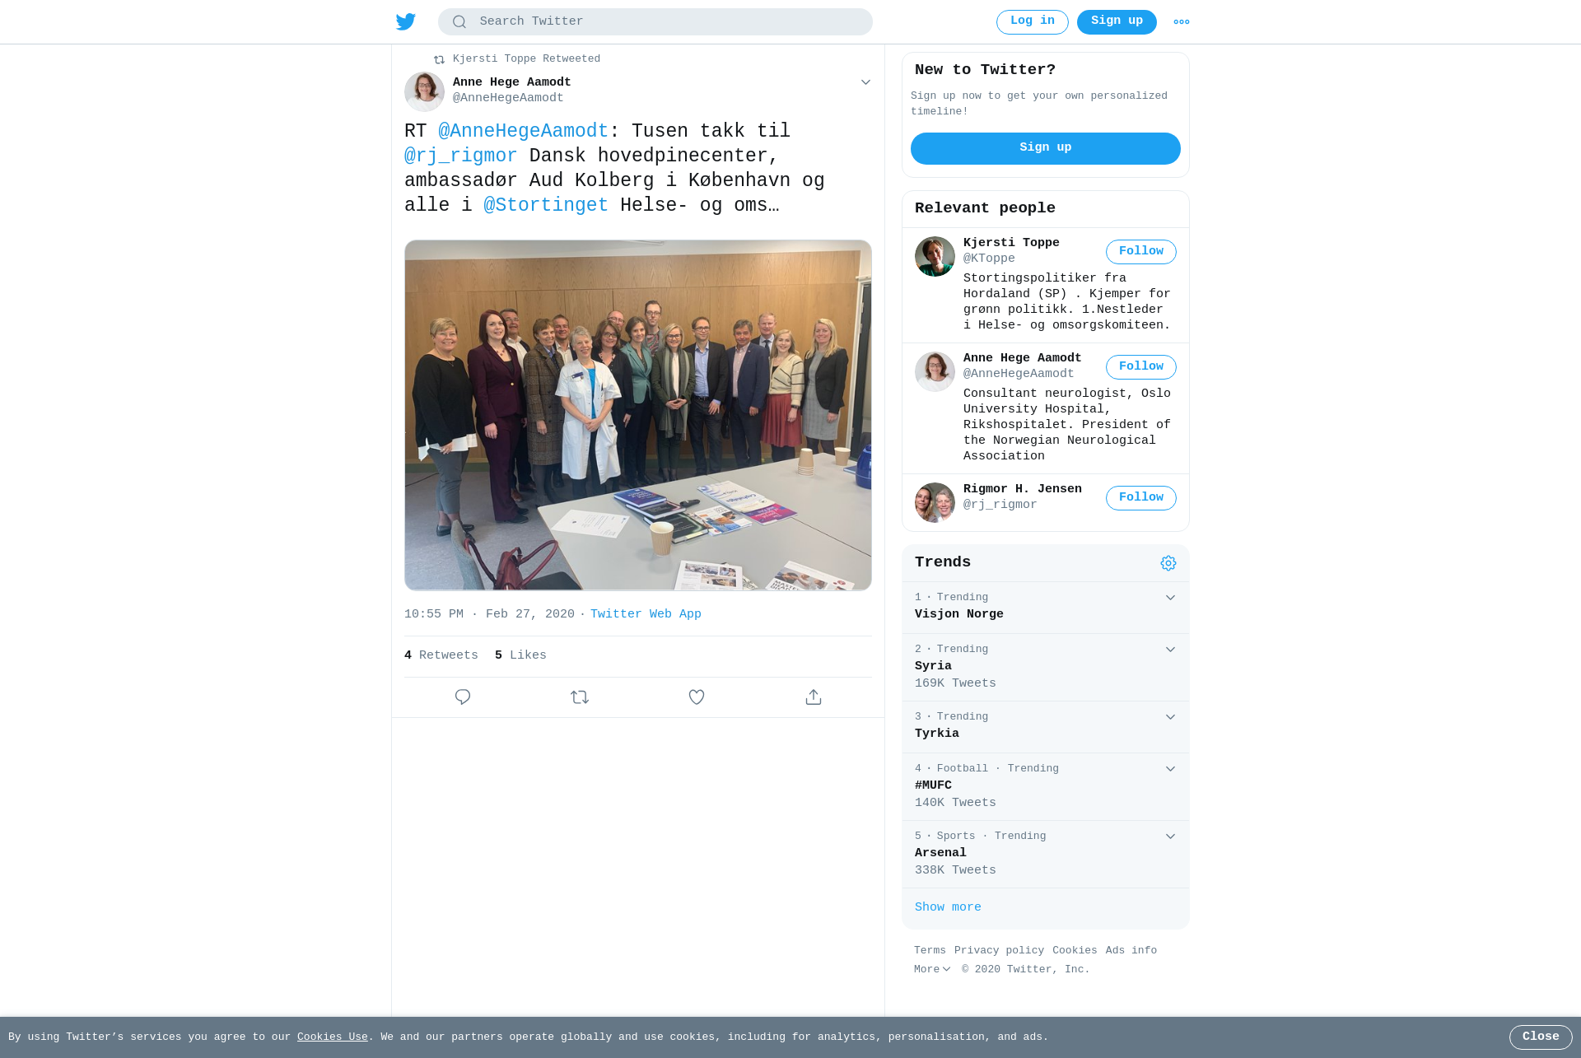1581x1058 pixels.
Task: Open the Syria trending item
Action: 1046,667
